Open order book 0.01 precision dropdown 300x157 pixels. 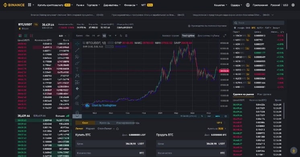62,36
